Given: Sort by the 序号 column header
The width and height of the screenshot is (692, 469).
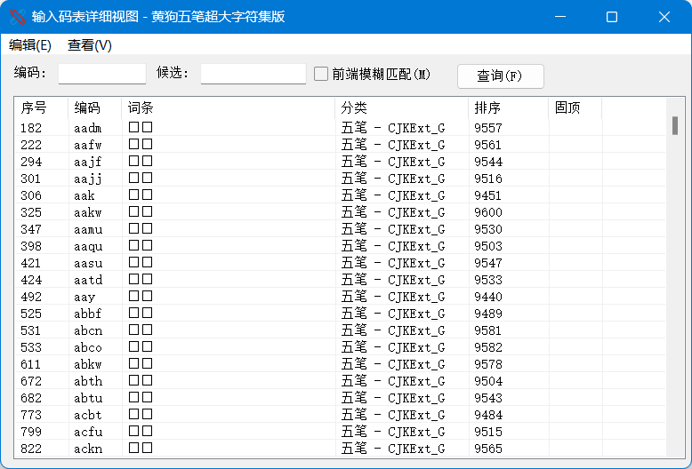Looking at the screenshot, I should click(x=41, y=107).
